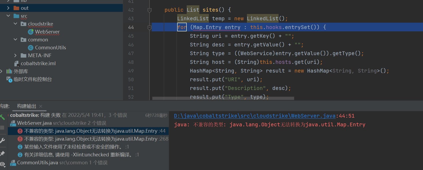Open the wrench build settings icon
The image size is (423, 170).
point(2,140)
